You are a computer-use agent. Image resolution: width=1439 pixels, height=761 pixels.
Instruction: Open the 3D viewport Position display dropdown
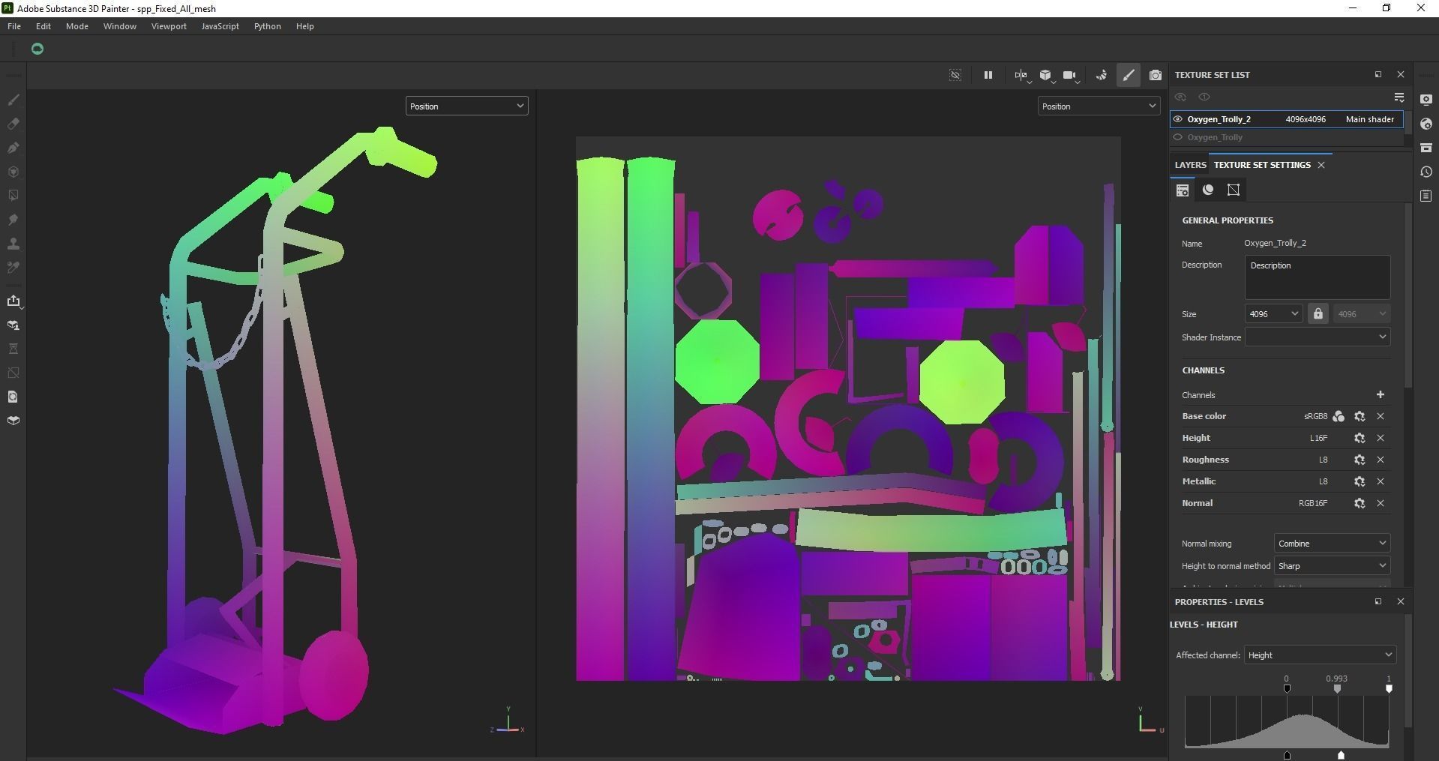coord(466,106)
